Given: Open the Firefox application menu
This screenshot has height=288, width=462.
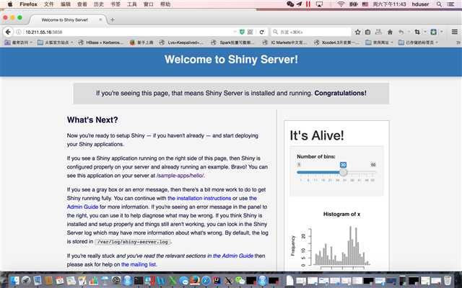Looking at the screenshot, I should pyautogui.click(x=28, y=4).
